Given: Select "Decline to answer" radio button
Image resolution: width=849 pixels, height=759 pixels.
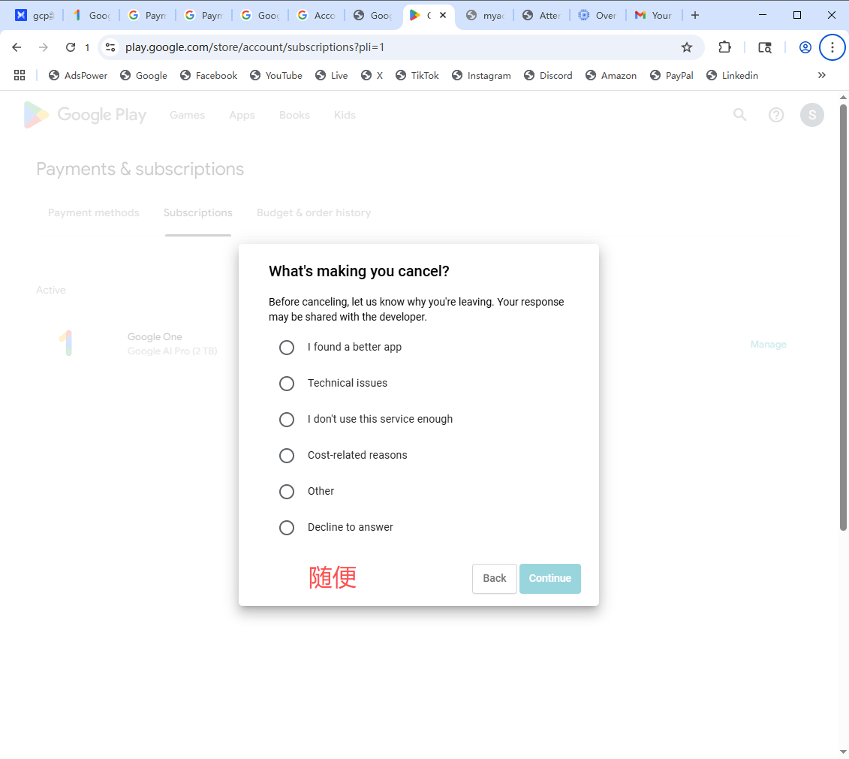Looking at the screenshot, I should click(x=287, y=528).
